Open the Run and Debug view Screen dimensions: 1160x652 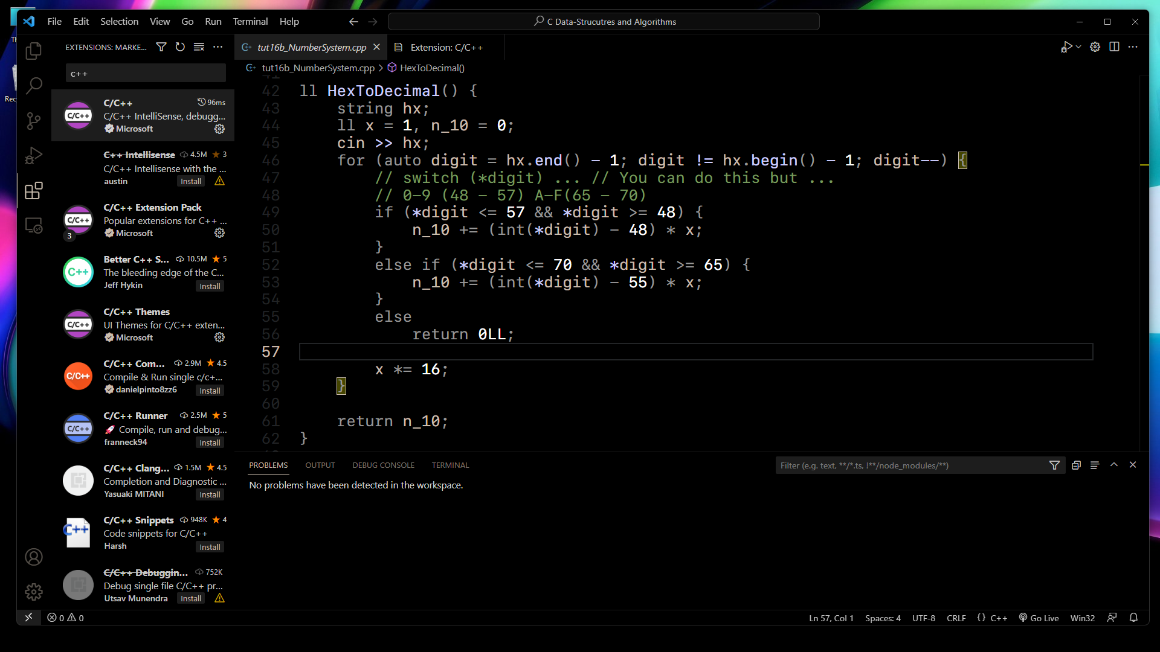34,155
